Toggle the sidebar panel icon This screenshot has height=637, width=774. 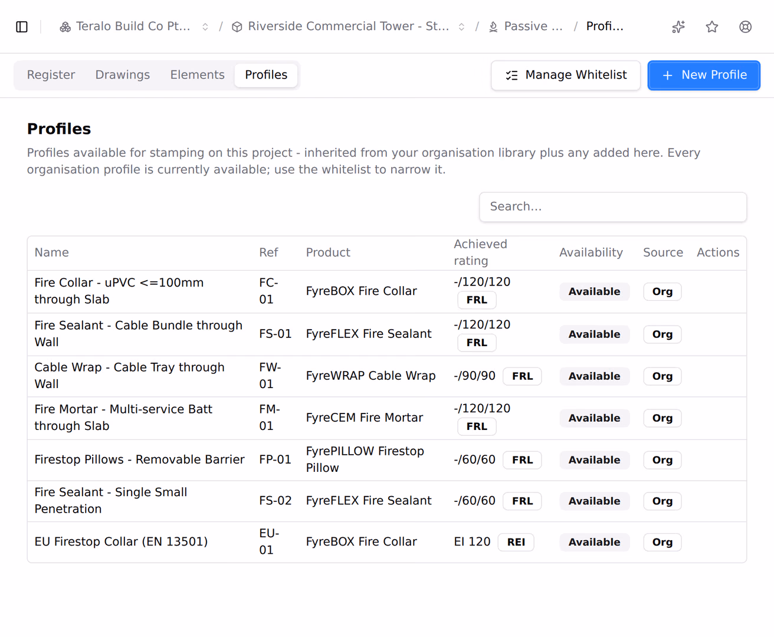(x=22, y=27)
